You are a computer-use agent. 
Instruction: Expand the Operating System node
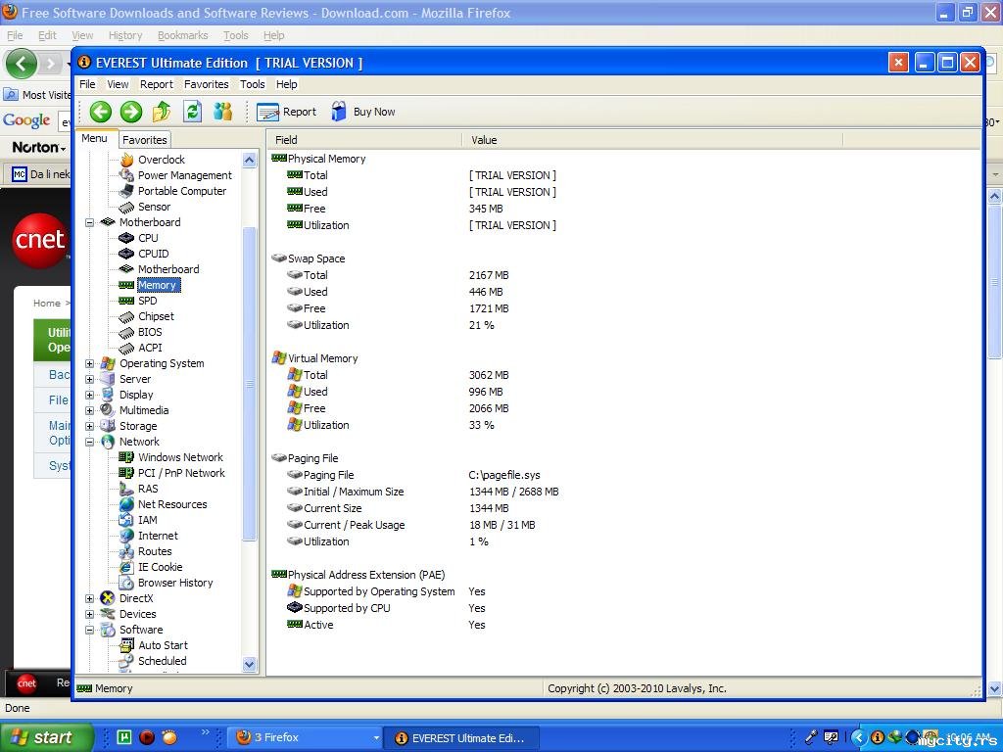click(90, 363)
